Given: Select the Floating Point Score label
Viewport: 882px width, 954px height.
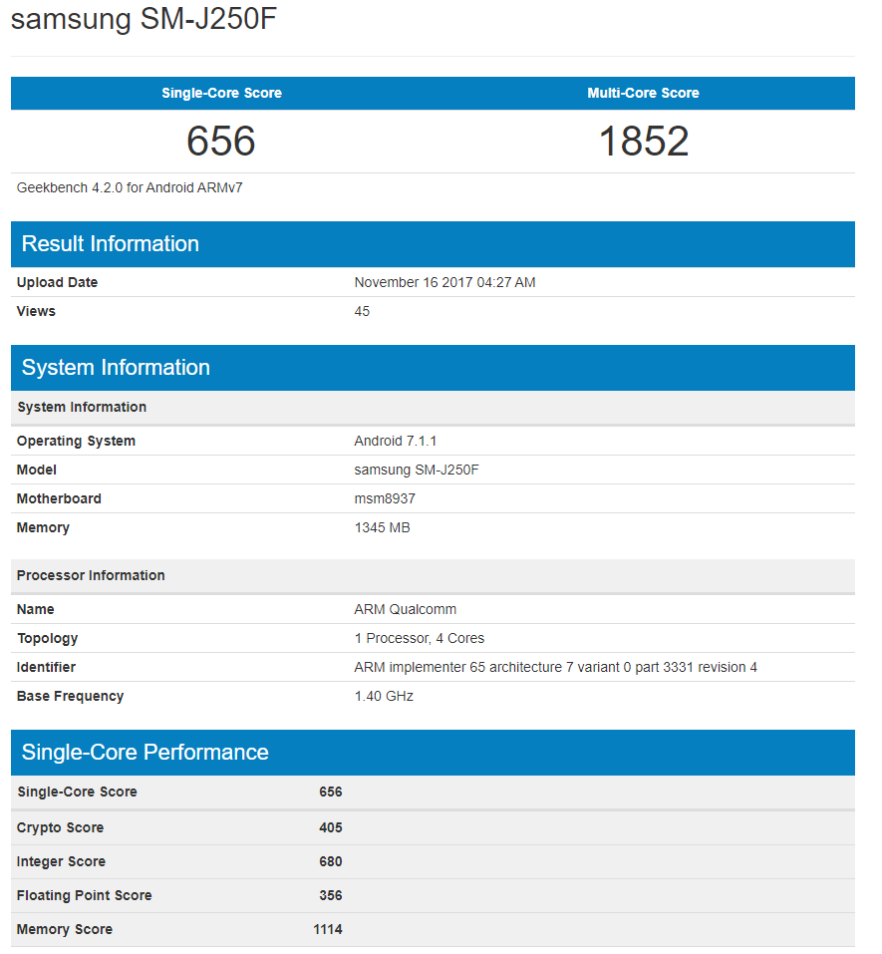Looking at the screenshot, I should (84, 895).
